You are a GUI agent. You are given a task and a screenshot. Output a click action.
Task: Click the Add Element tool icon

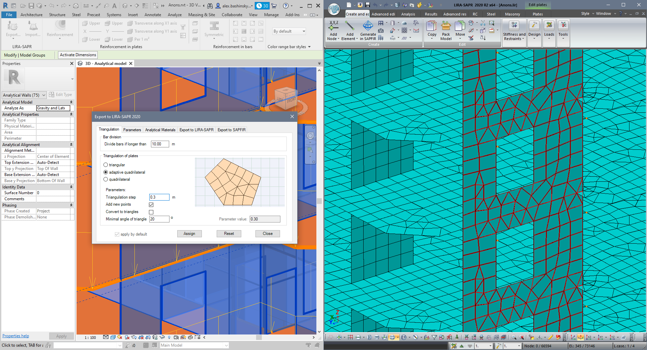click(349, 26)
